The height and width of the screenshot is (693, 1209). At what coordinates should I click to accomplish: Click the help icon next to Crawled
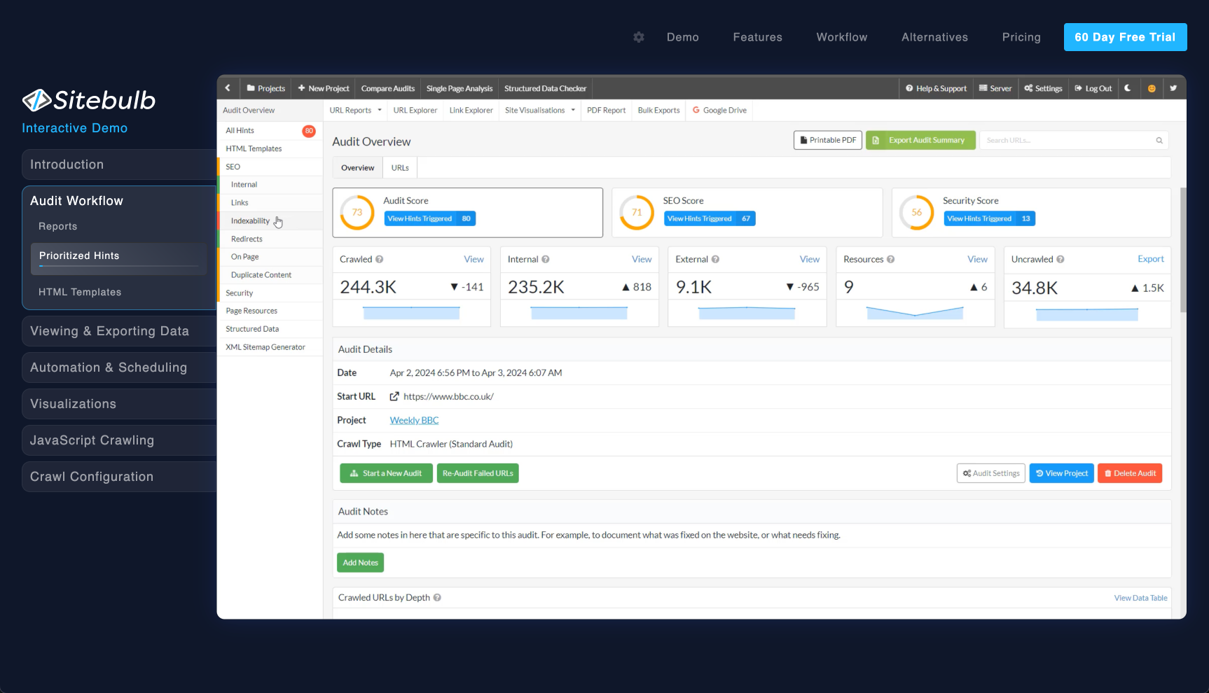[380, 259]
